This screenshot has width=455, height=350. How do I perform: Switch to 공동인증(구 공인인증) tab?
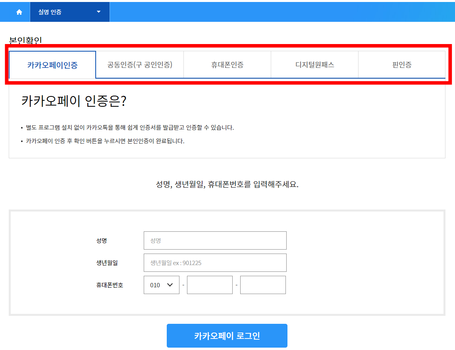coord(140,64)
